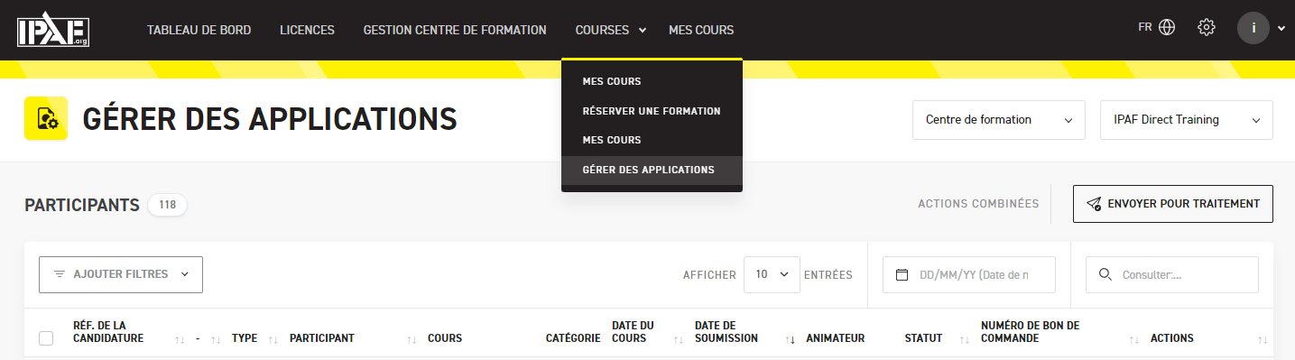This screenshot has height=360, width=1295.
Task: Open the settings gear icon
Action: pyautogui.click(x=1206, y=27)
